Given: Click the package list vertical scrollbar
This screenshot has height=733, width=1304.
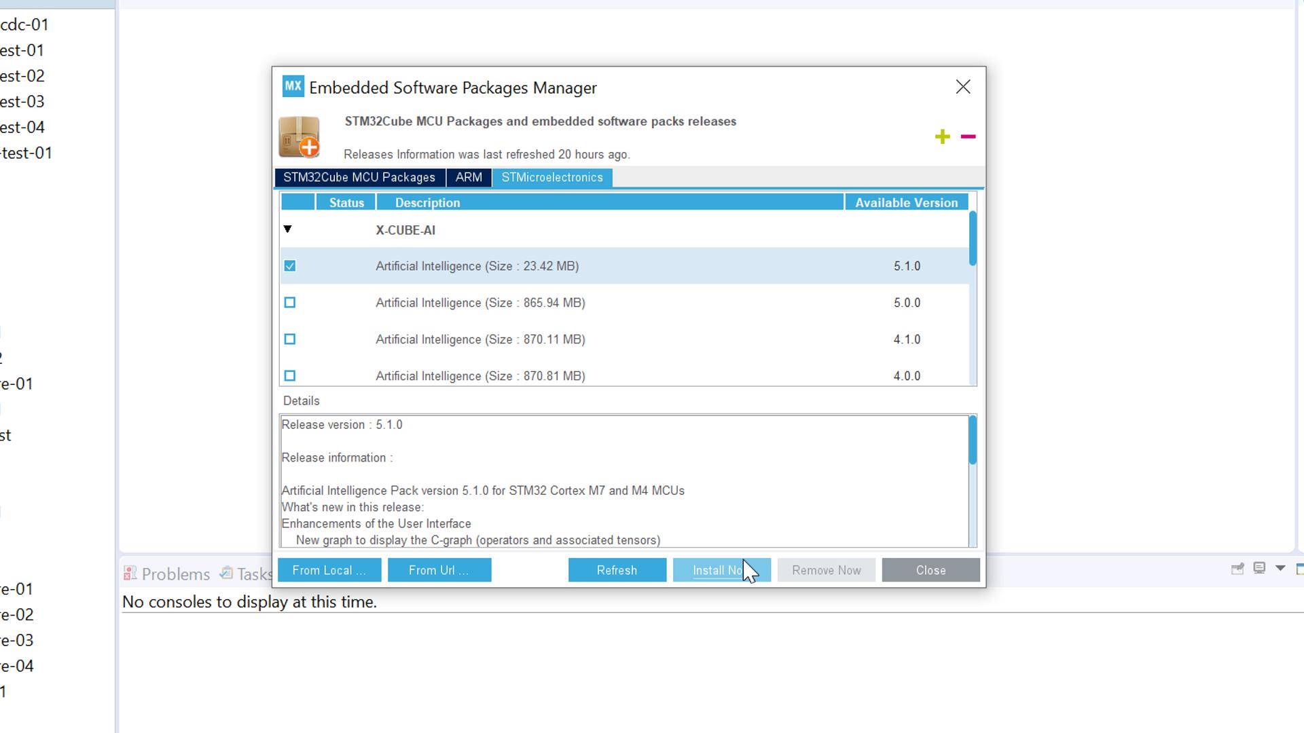Looking at the screenshot, I should (x=973, y=238).
